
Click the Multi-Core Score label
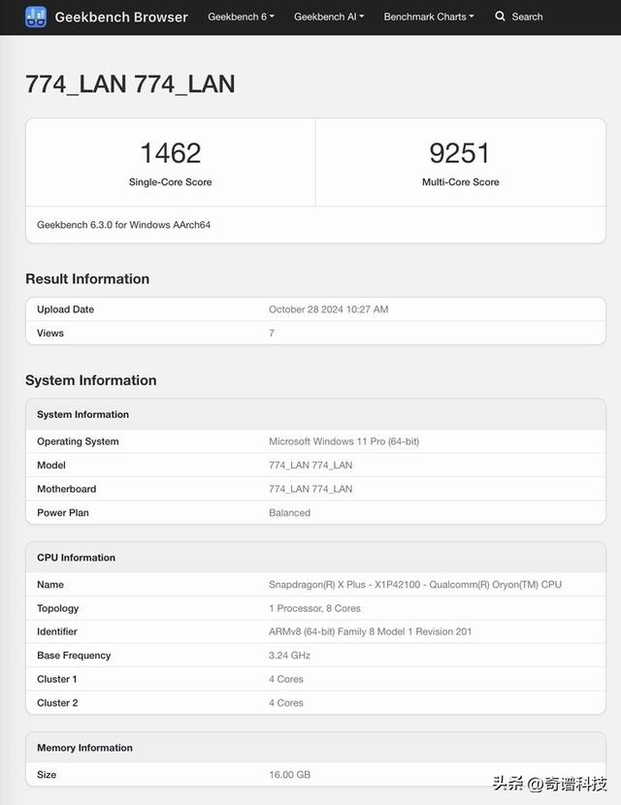tap(461, 181)
